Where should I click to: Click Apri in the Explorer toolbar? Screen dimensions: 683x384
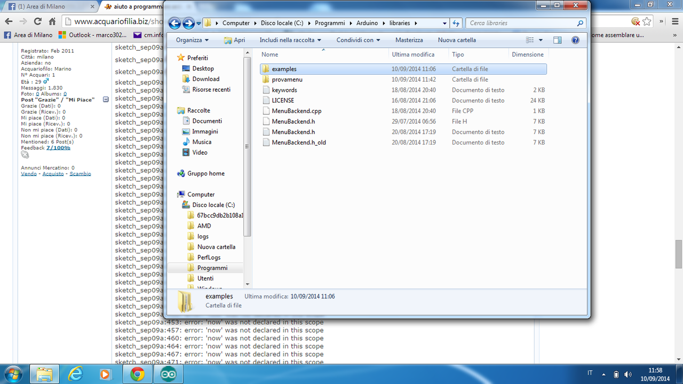point(234,40)
